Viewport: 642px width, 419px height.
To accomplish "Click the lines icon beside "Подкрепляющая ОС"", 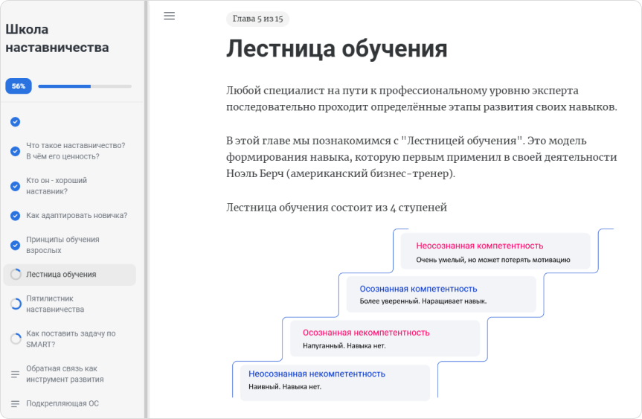I will coord(16,404).
